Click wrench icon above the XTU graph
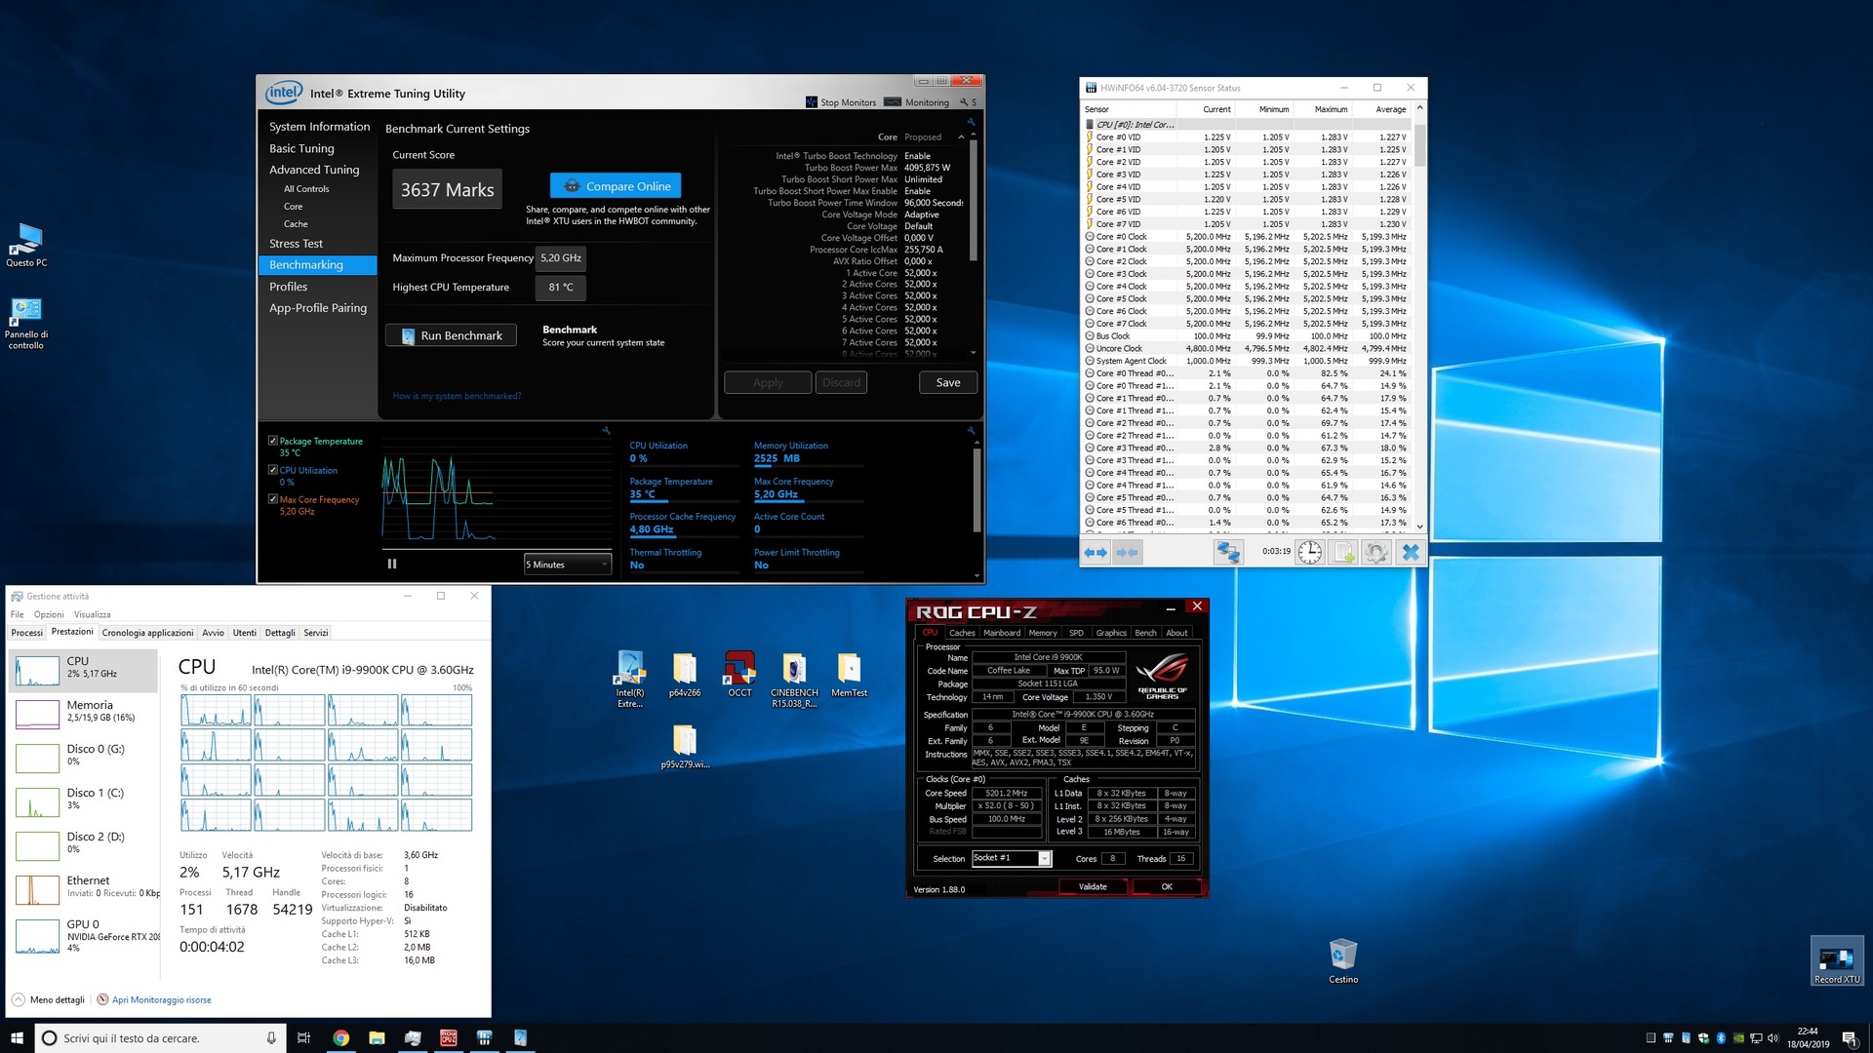The image size is (1873, 1053). (x=606, y=430)
